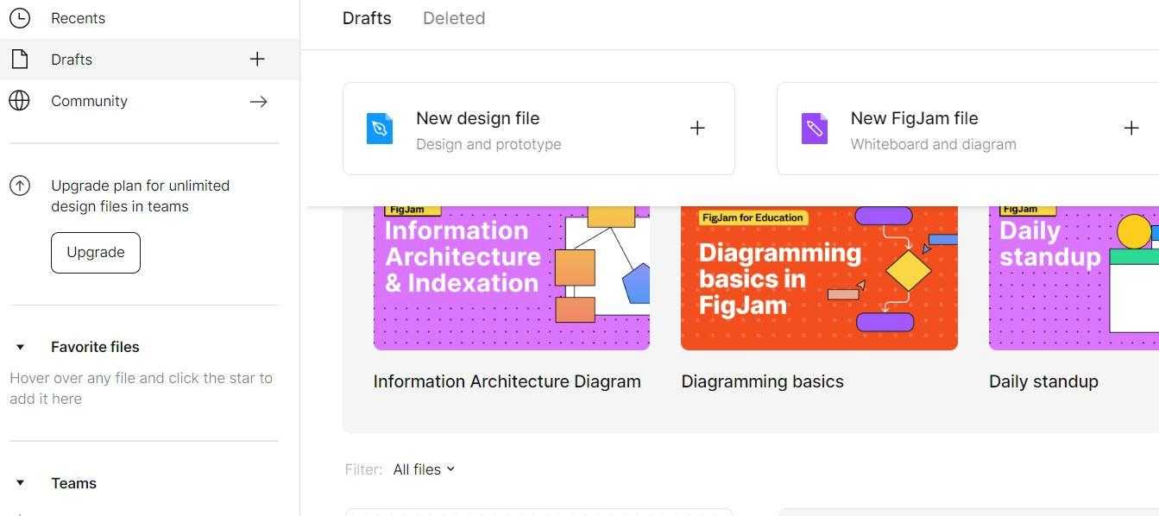The image size is (1159, 516).
Task: Open the Diagramming basics template thumbnail
Action: tap(819, 276)
